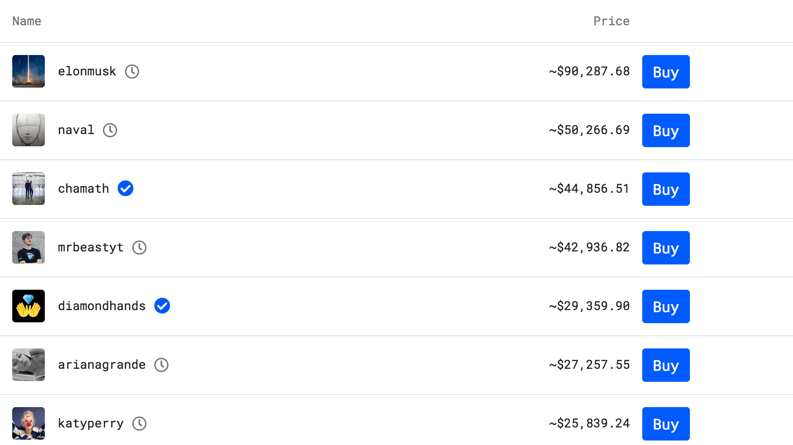
Task: Click the Price column header
Action: click(x=611, y=21)
